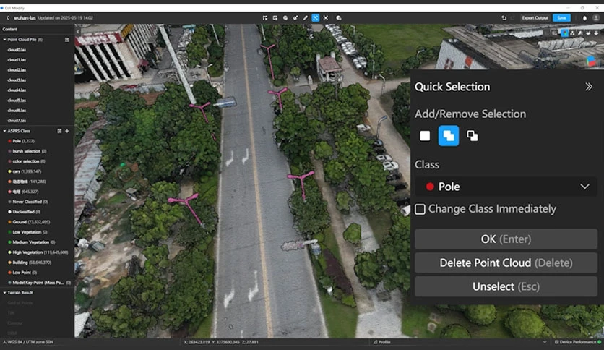Screen dimensions: 604x350
Task: Select the Low Vegetation class row
Action: coord(37,232)
